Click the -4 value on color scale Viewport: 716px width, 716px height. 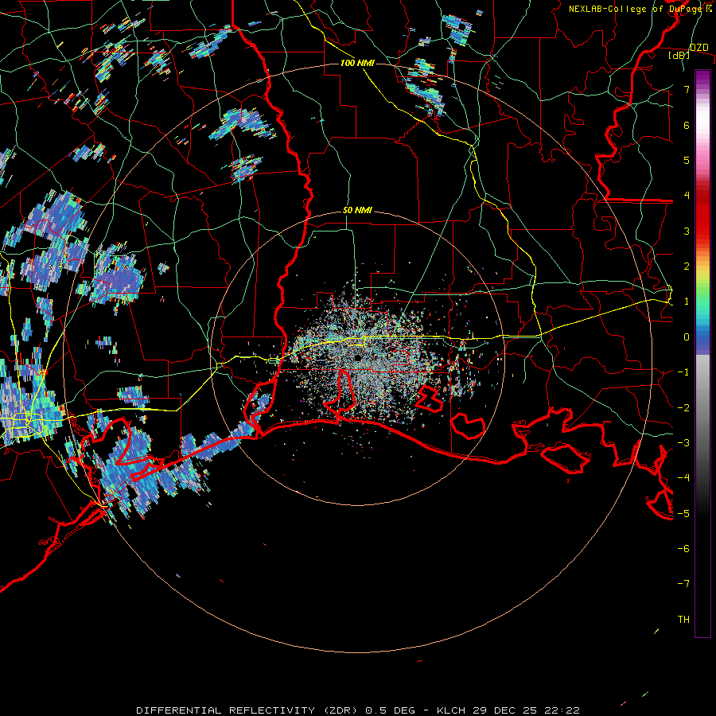pos(683,478)
